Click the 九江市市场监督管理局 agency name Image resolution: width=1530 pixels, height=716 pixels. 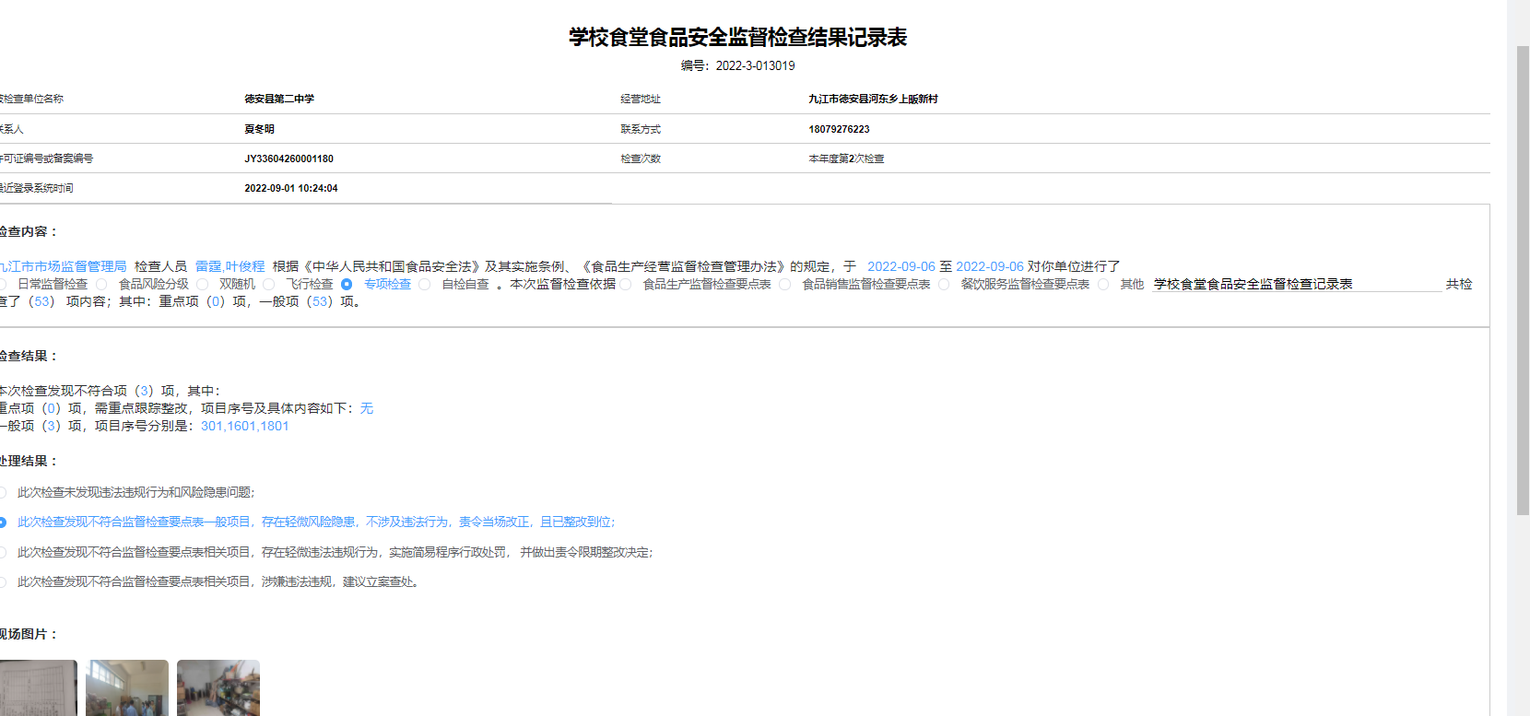63,266
